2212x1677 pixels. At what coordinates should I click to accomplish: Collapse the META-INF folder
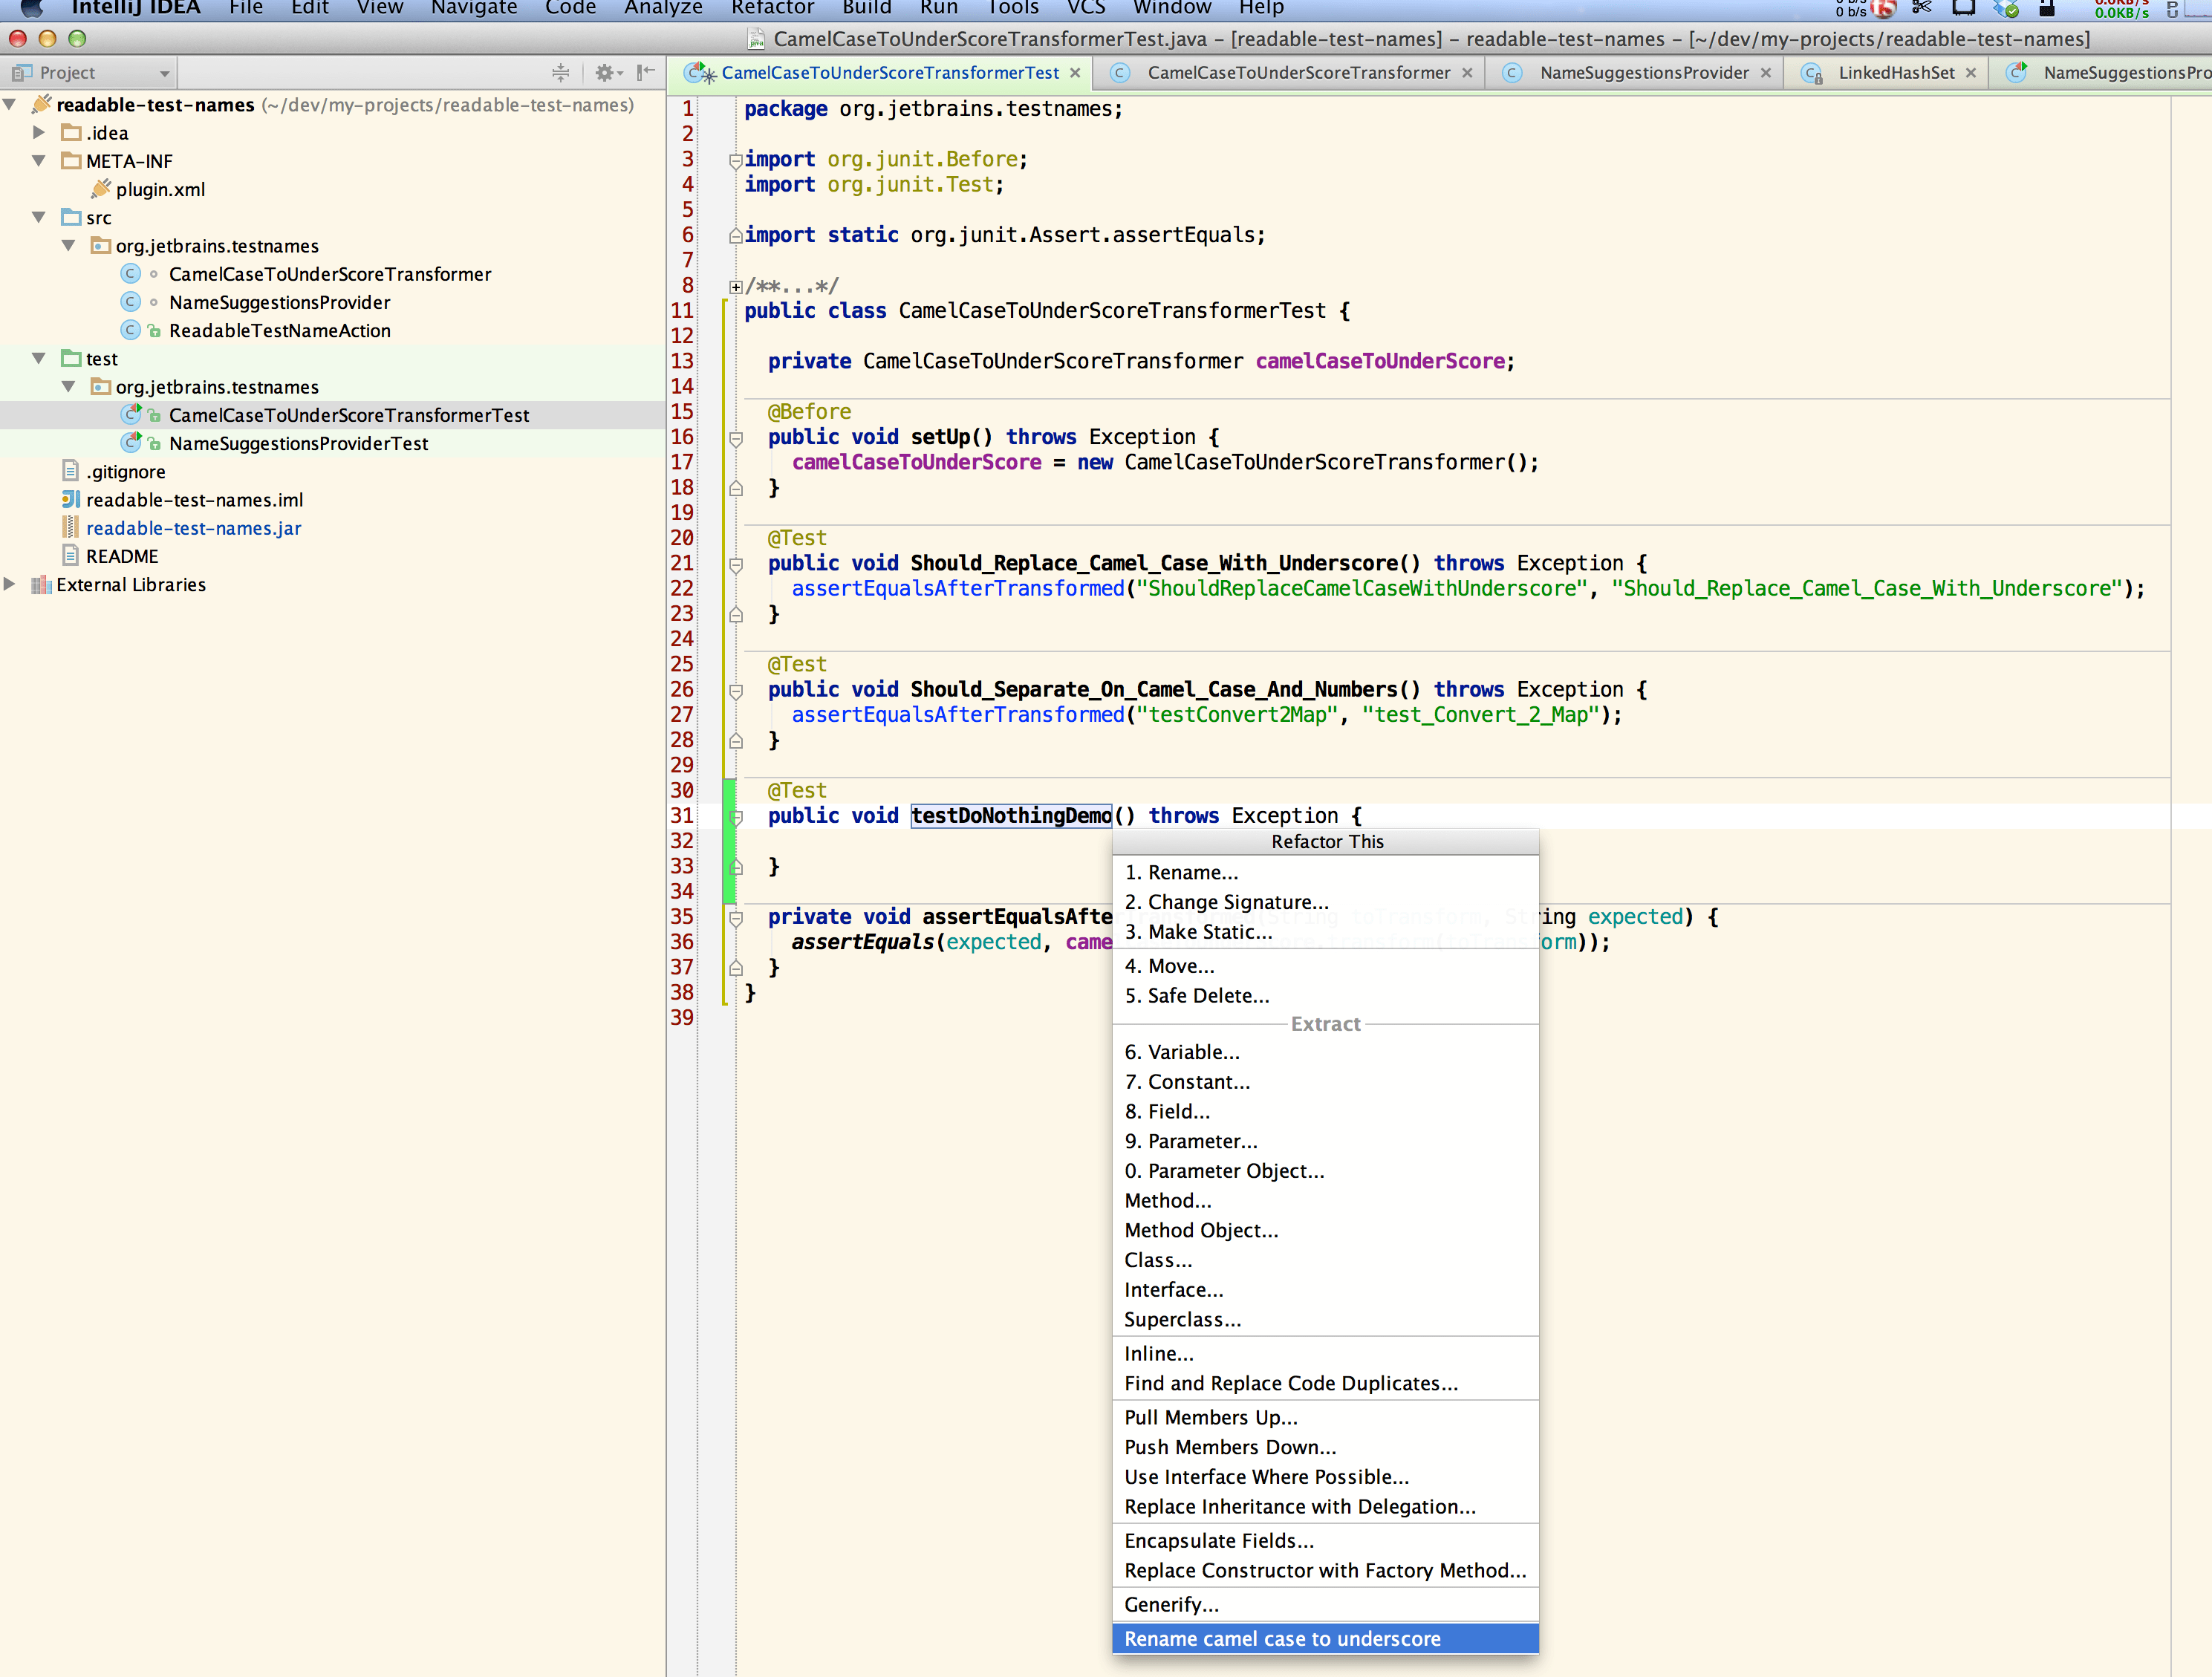click(39, 160)
